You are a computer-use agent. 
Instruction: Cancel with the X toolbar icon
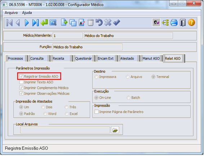tap(108, 22)
